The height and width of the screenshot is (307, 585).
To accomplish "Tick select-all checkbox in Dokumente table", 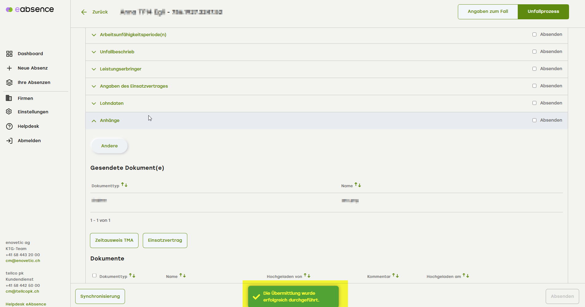I will click(x=94, y=275).
